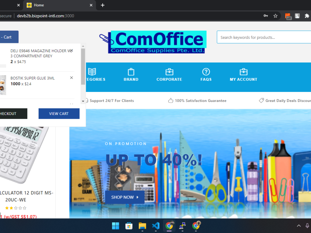311x233 pixels.
Task: Open the Corporate menu label
Action: click(169, 79)
